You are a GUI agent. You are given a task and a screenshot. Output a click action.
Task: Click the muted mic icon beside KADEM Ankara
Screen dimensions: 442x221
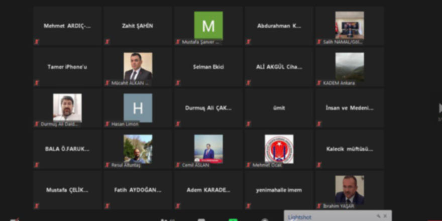(319, 83)
